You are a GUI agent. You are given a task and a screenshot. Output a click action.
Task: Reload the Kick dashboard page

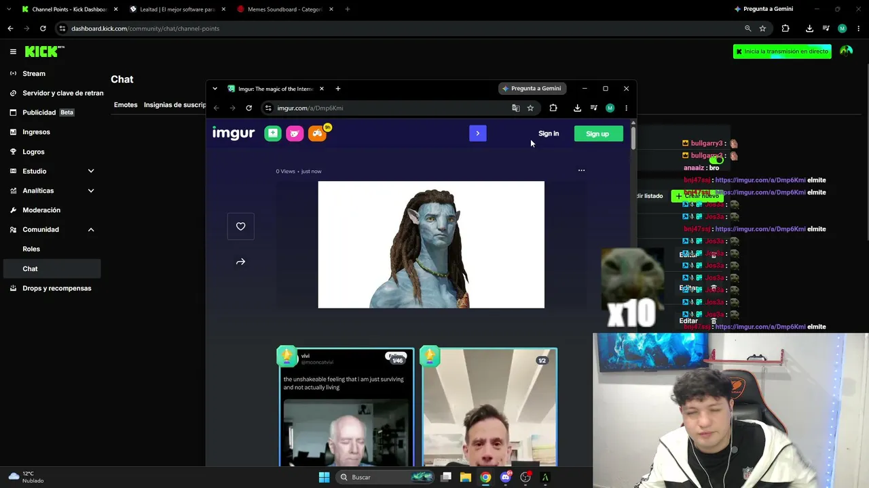pos(43,28)
